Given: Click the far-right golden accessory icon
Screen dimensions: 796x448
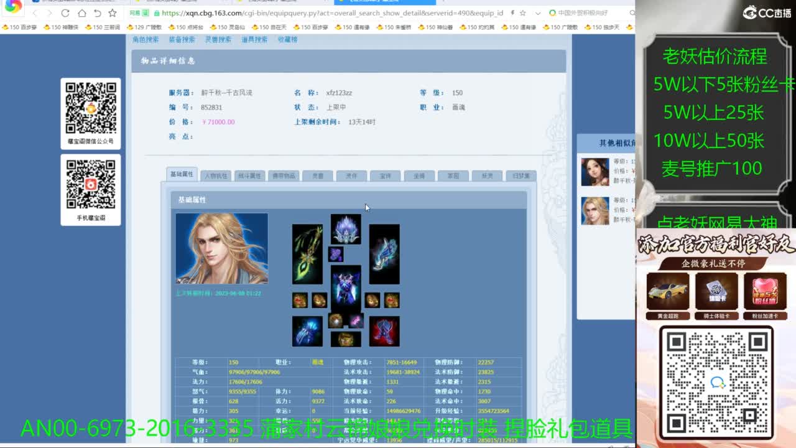Looking at the screenshot, I should [x=392, y=300].
